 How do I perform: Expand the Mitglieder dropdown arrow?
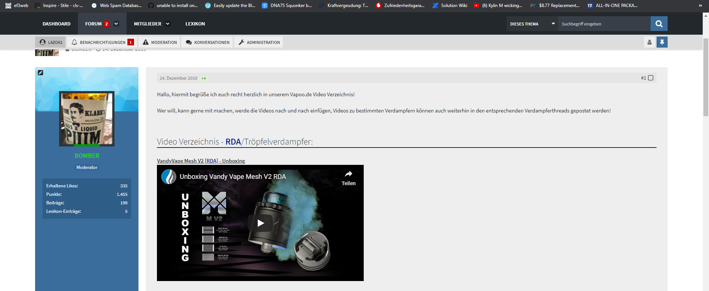point(168,24)
